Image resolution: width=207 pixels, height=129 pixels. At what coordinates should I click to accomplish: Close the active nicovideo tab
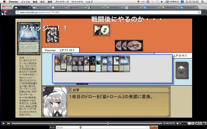[x=30, y=8]
